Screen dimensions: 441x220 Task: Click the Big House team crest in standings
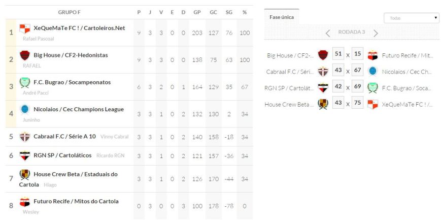(x=25, y=55)
